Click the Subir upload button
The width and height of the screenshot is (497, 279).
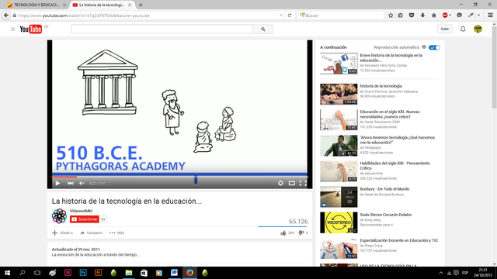(x=445, y=29)
